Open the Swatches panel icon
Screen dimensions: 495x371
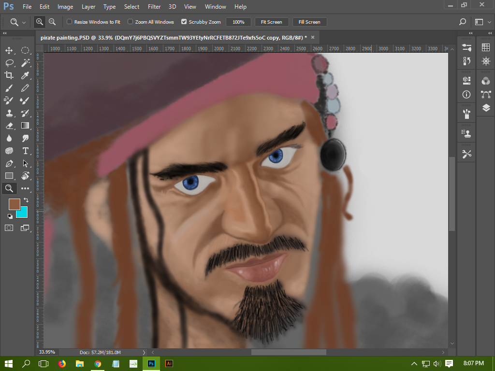click(486, 47)
